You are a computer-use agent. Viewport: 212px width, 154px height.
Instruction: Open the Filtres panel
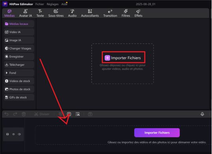[126, 13]
